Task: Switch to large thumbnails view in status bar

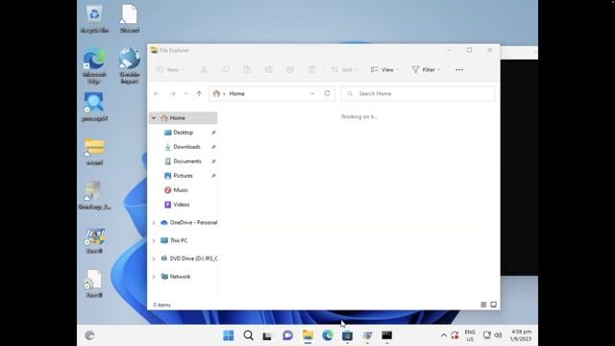Action: pyautogui.click(x=493, y=305)
